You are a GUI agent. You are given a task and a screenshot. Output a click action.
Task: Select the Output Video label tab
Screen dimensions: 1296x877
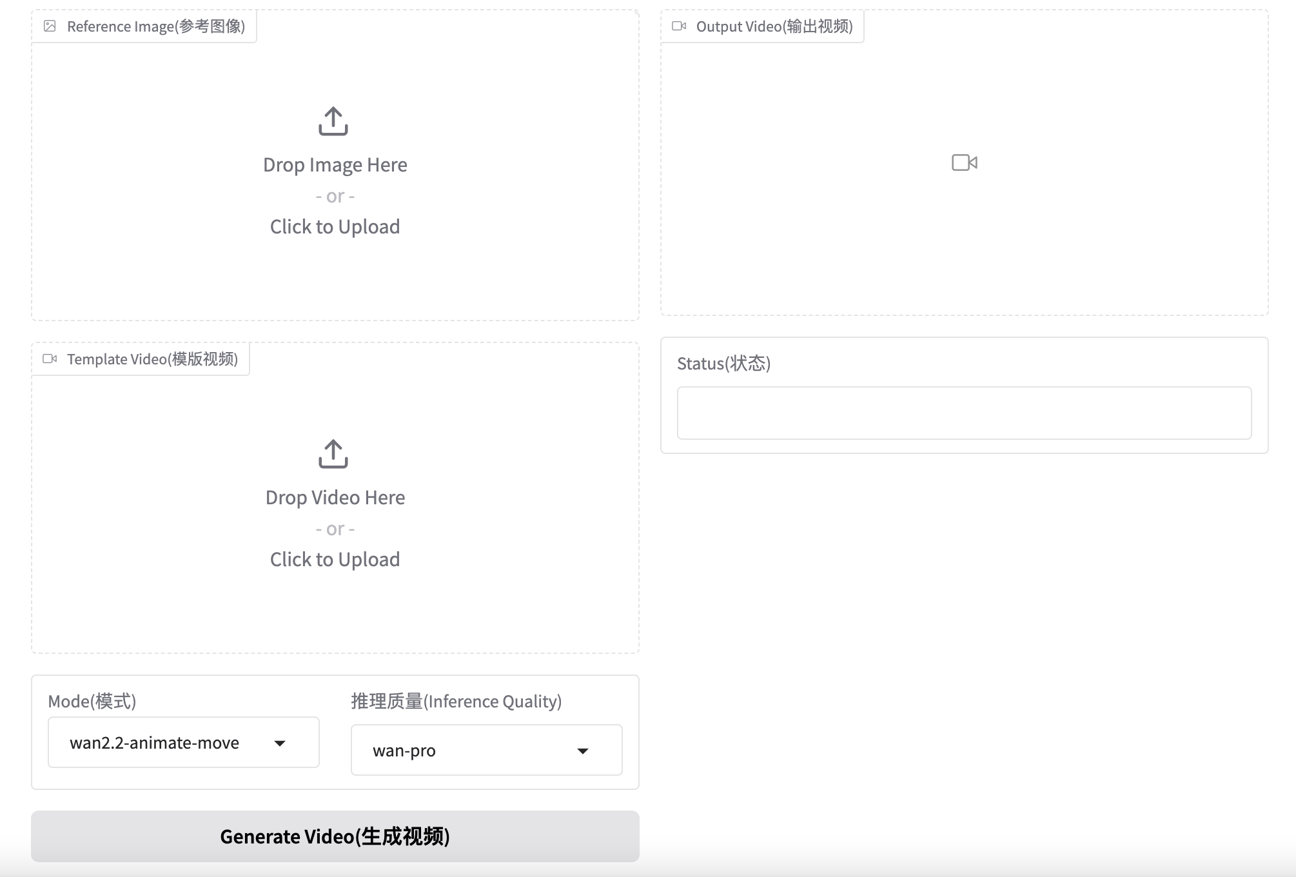[x=774, y=26]
